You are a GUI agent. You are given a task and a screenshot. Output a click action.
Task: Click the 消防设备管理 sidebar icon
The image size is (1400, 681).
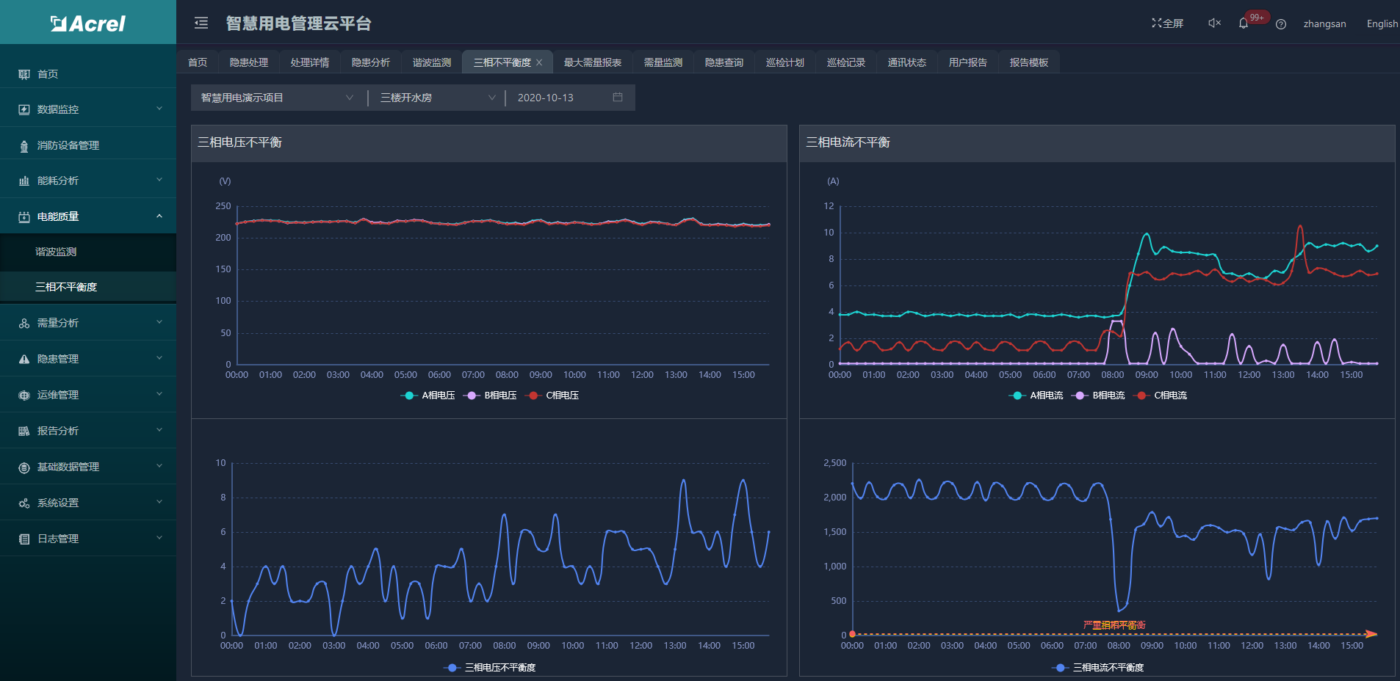[24, 145]
